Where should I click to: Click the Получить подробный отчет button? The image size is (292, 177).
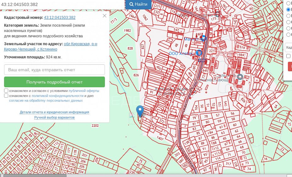[x=54, y=82]
